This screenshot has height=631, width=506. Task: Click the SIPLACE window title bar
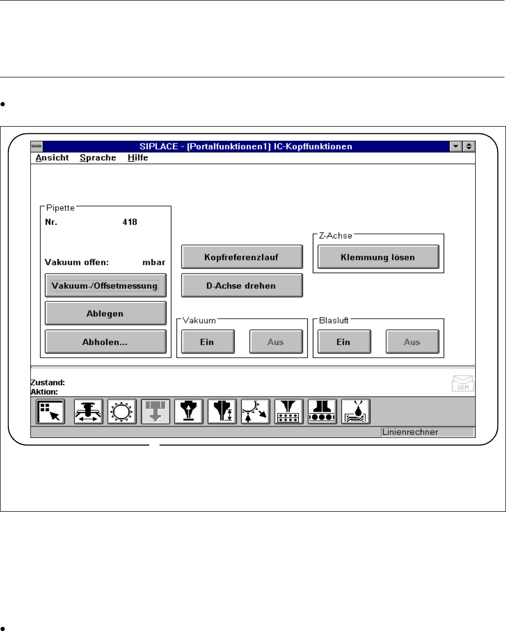pos(245,147)
